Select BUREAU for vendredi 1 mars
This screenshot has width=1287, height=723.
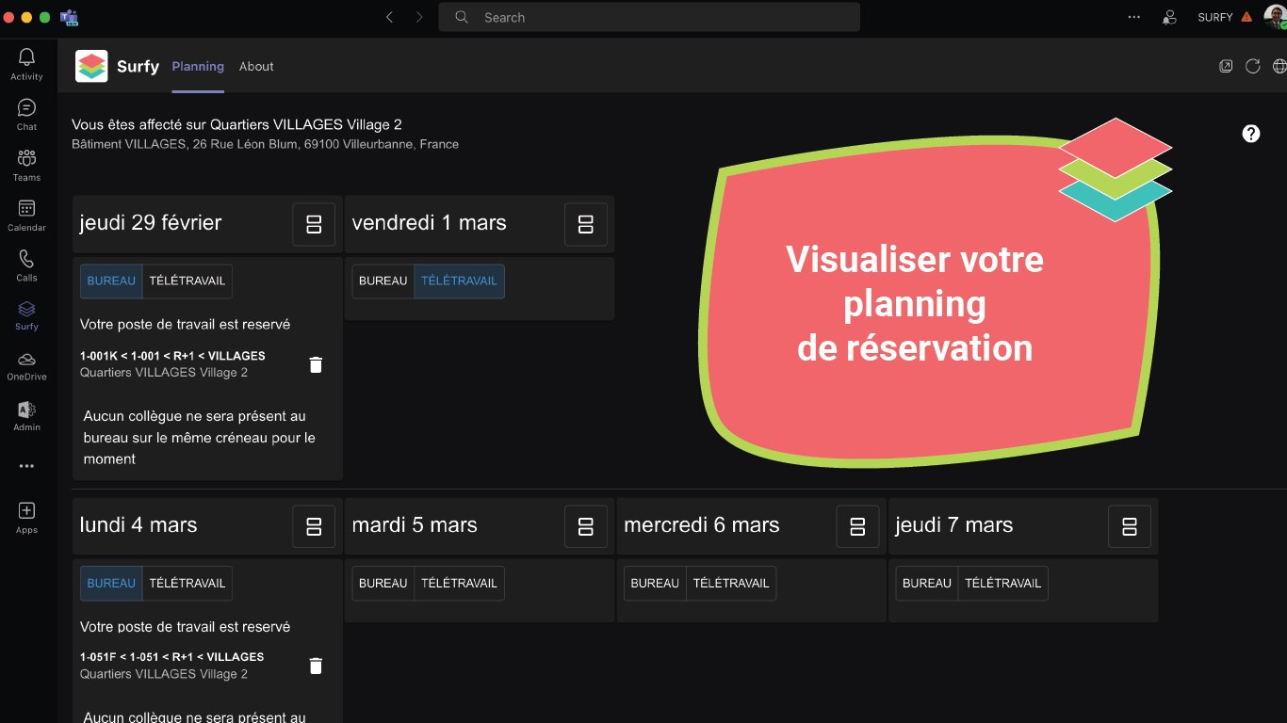click(x=383, y=281)
